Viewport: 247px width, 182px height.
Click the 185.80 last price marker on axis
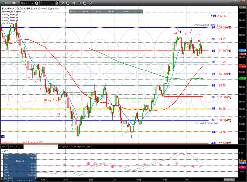coord(242,54)
